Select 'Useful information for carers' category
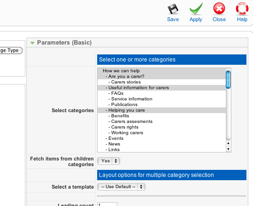This screenshot has height=206, width=253. coord(161,88)
